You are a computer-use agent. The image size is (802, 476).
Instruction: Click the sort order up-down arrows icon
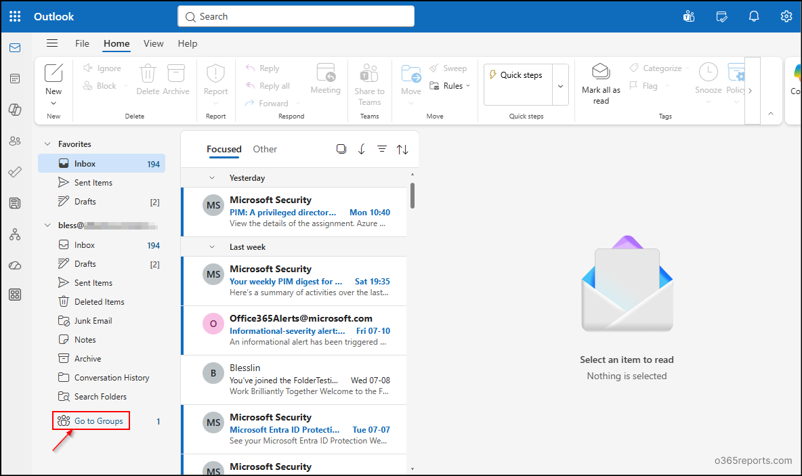(402, 149)
